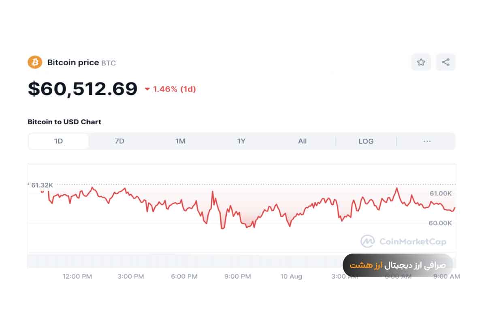Open the share icon button
The width and height of the screenshot is (486, 324).
(x=446, y=62)
